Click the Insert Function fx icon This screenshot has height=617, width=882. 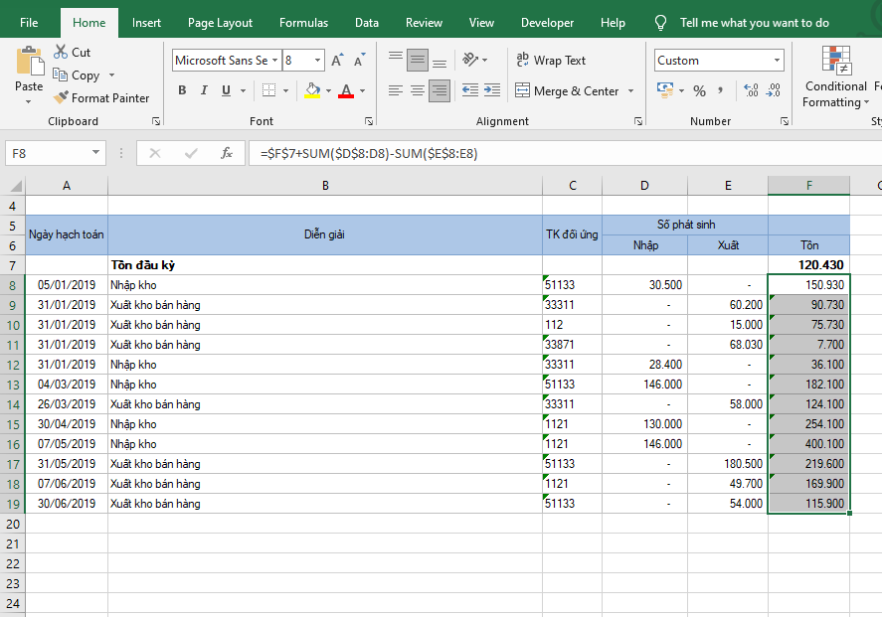227,153
